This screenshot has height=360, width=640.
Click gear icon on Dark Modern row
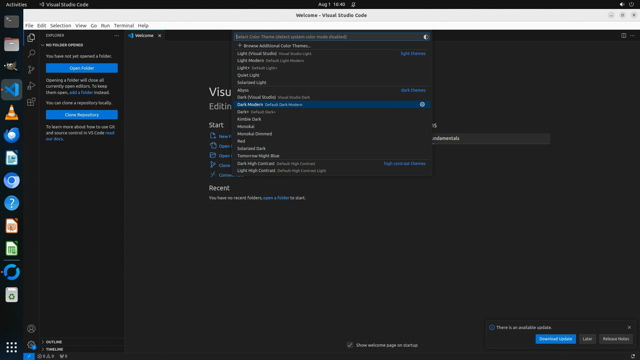(x=422, y=105)
